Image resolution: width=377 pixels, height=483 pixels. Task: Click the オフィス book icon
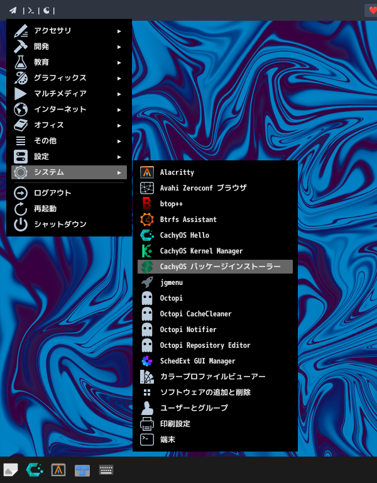pyautogui.click(x=21, y=125)
